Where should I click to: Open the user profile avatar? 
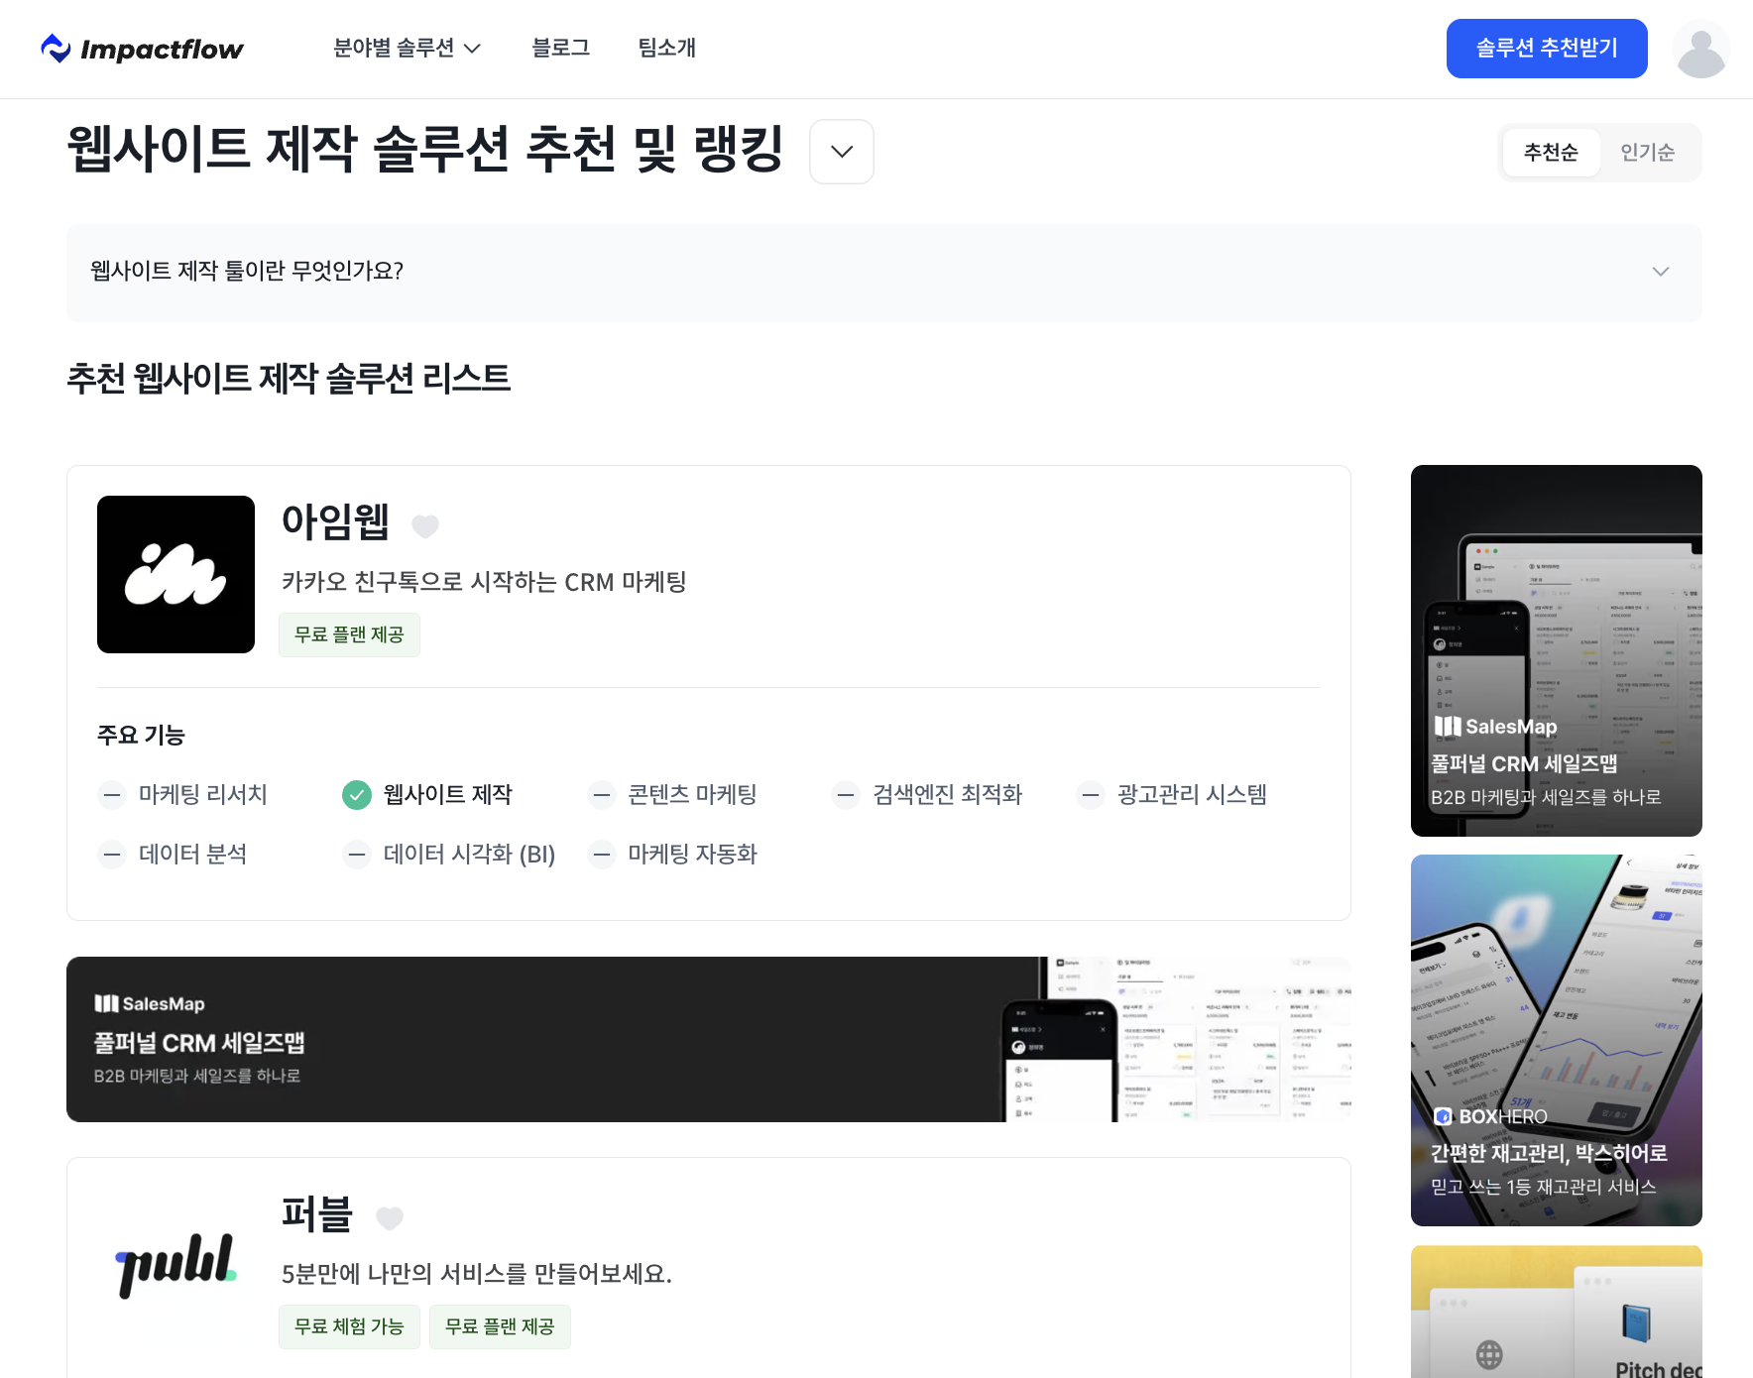click(1701, 49)
